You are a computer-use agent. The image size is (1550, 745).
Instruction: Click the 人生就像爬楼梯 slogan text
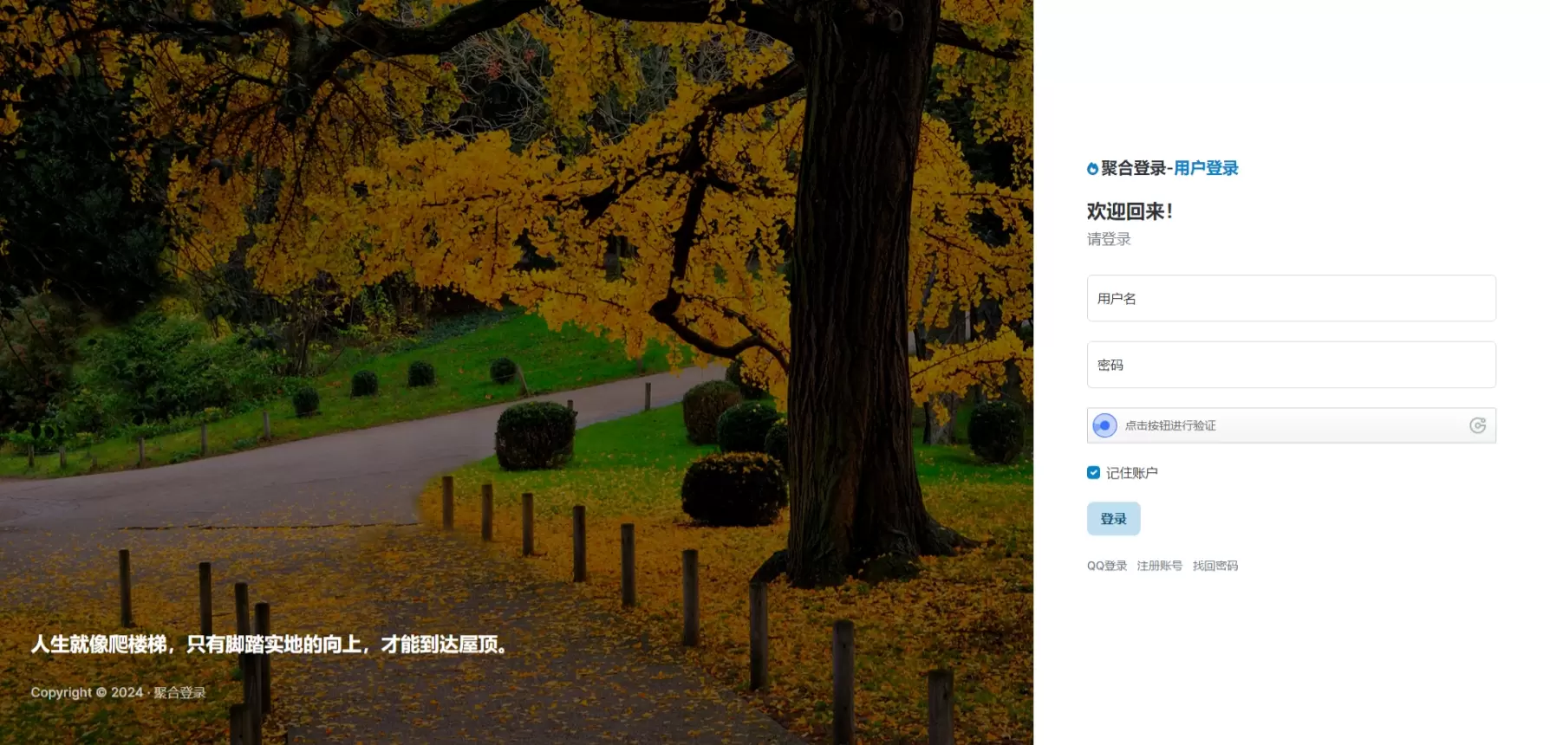tap(270, 645)
